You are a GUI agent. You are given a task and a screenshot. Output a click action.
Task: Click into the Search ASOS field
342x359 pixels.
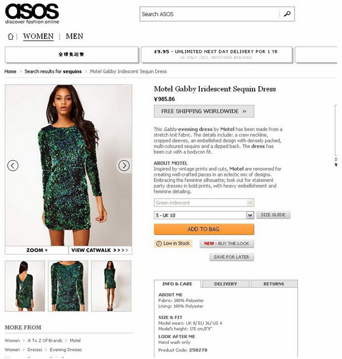(x=209, y=14)
